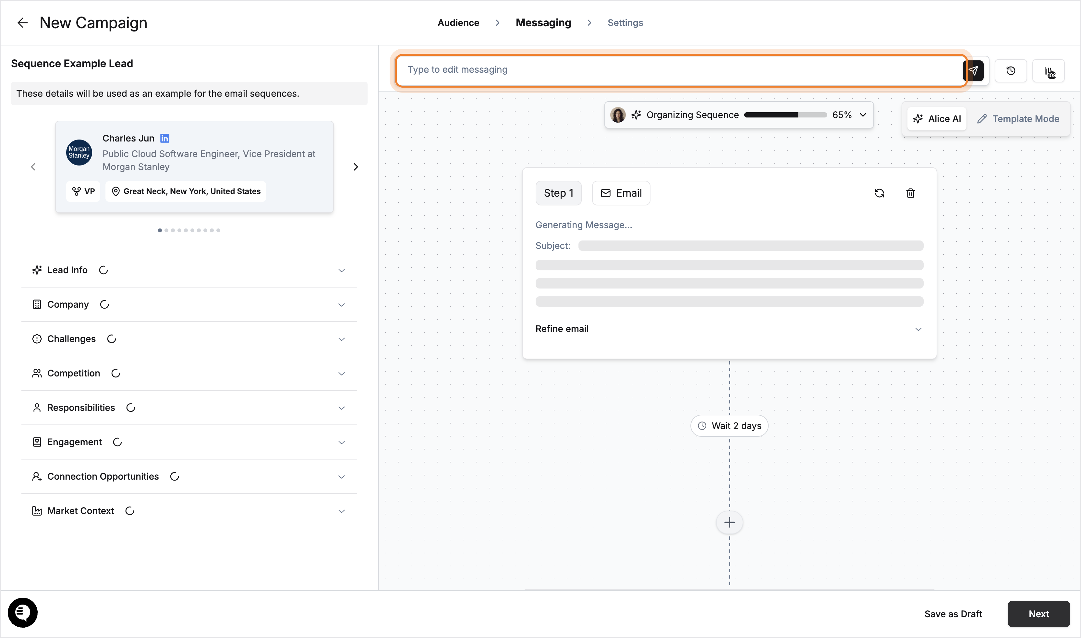This screenshot has height=638, width=1081.
Task: Expand the Lead Info section
Action: [342, 270]
